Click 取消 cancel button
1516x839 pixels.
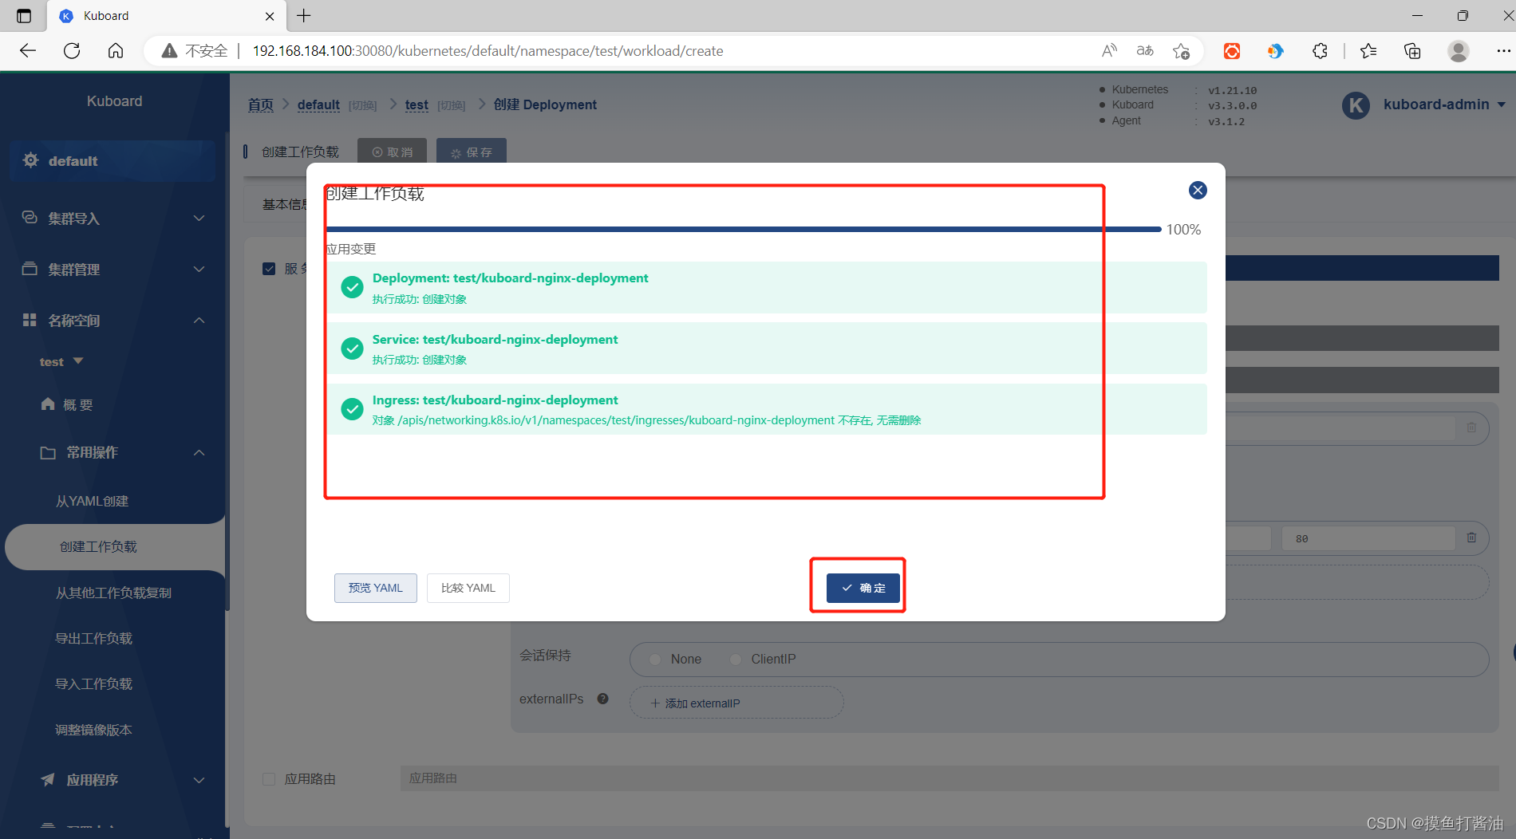point(392,152)
